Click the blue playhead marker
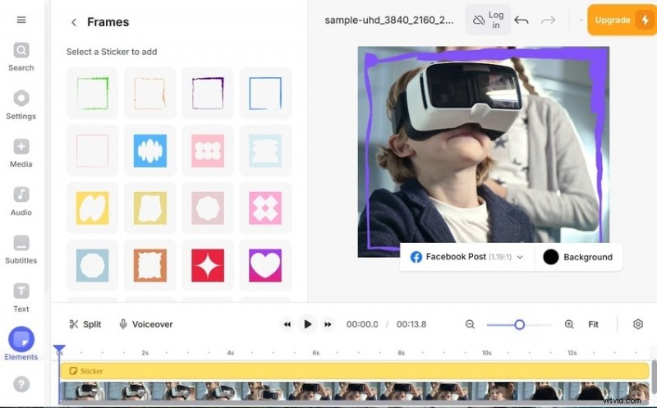The height and width of the screenshot is (408, 657). pos(59,348)
